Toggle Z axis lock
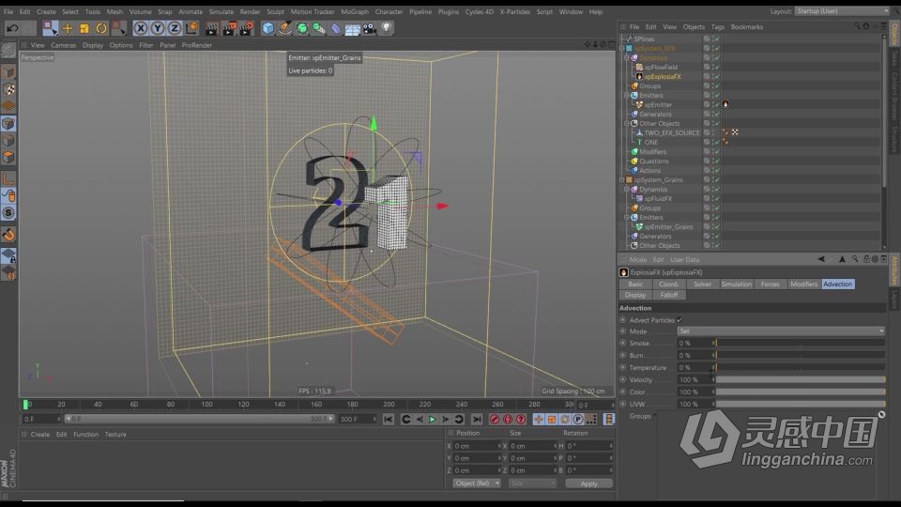Image resolution: width=901 pixels, height=507 pixels. tap(175, 27)
